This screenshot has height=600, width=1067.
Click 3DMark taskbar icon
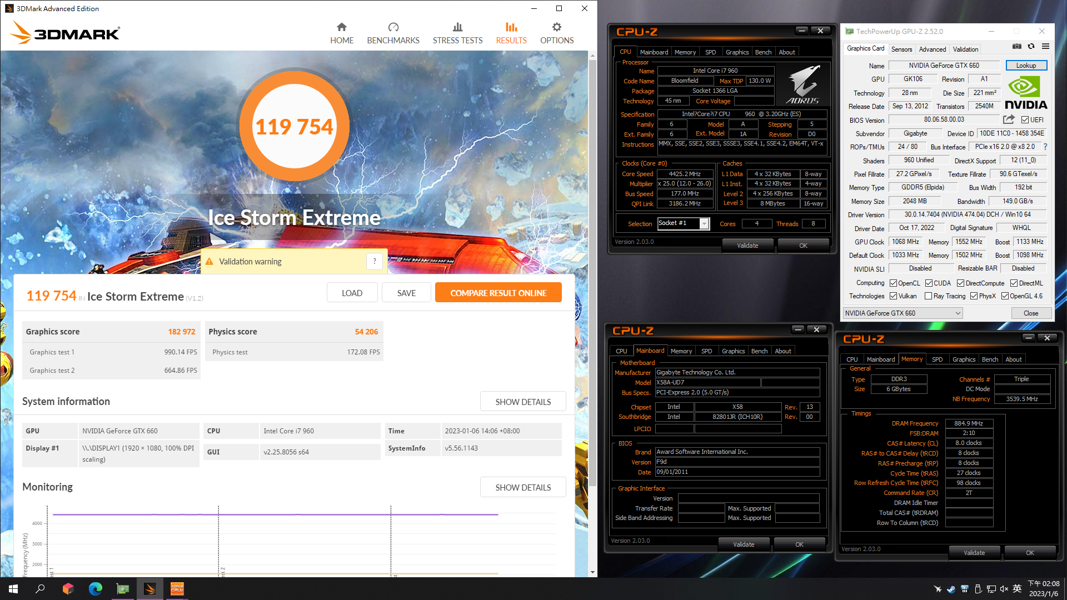(x=149, y=589)
